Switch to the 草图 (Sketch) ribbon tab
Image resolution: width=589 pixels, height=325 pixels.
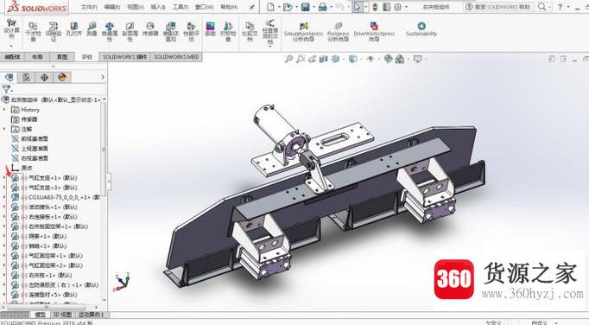(62, 57)
